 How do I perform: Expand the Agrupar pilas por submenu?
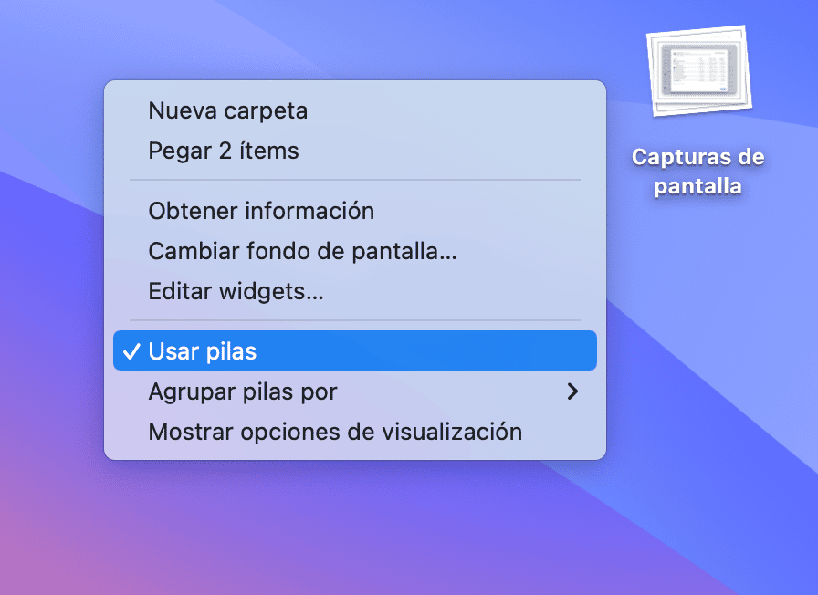pyautogui.click(x=355, y=391)
